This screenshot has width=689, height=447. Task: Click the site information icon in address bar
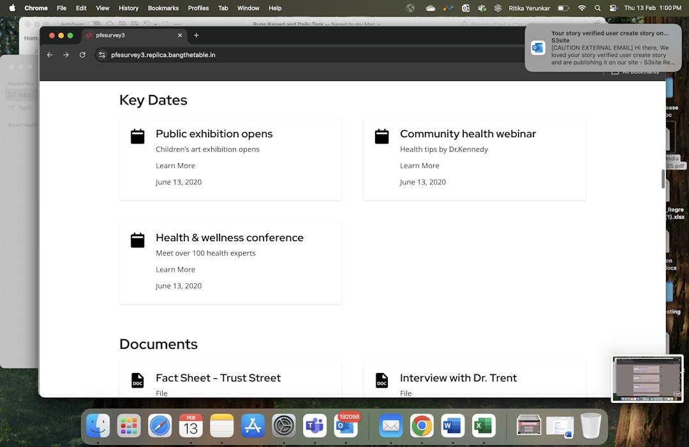pyautogui.click(x=101, y=55)
